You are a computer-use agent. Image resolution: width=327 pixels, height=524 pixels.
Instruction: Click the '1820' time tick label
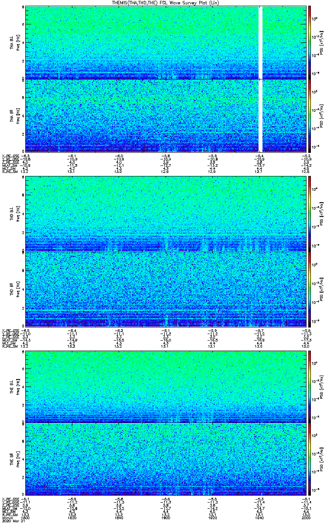(72, 518)
